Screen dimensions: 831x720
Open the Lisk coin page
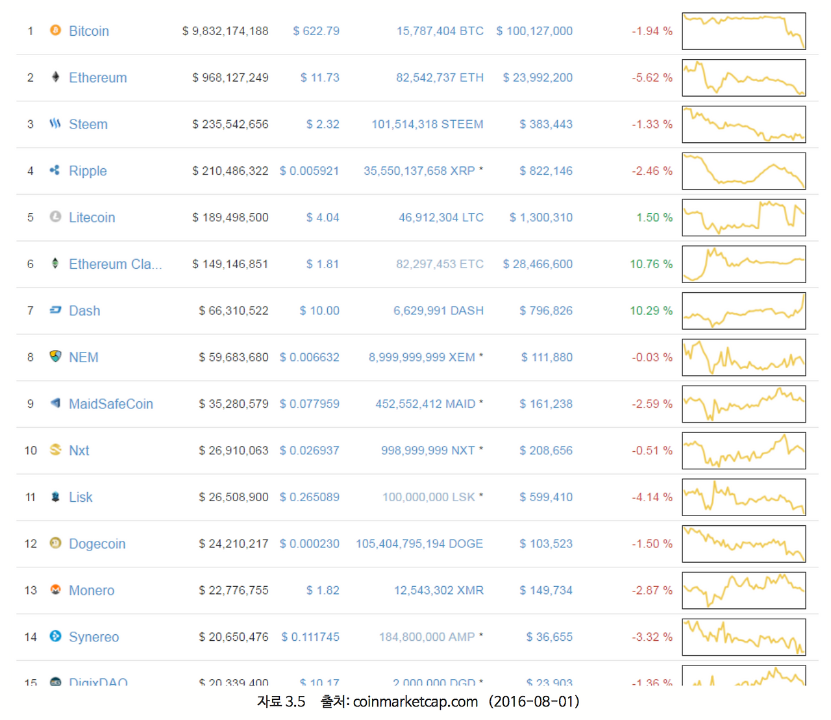[x=81, y=497]
